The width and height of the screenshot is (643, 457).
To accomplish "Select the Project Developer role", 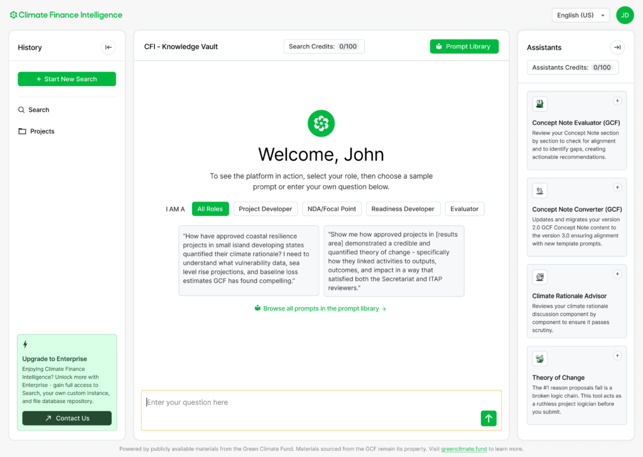I will [265, 209].
